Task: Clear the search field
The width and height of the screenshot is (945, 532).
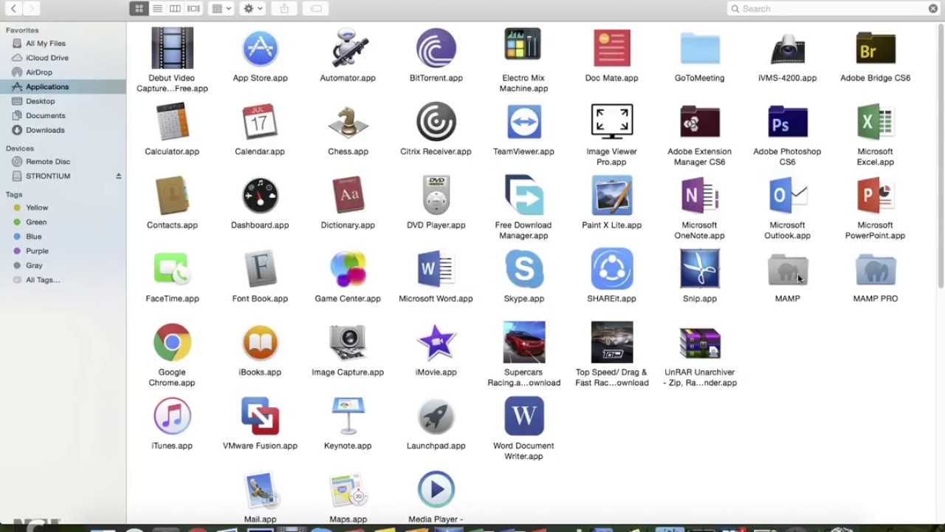Action: 933,9
